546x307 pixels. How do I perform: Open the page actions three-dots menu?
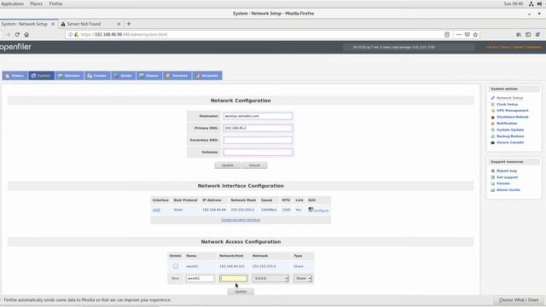(x=459, y=34)
